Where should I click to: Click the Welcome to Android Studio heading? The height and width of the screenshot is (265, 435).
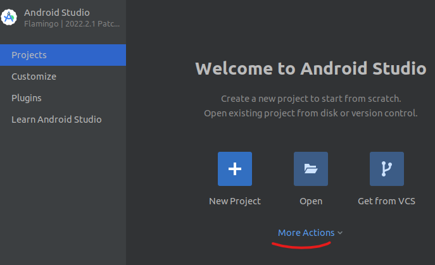[310, 68]
